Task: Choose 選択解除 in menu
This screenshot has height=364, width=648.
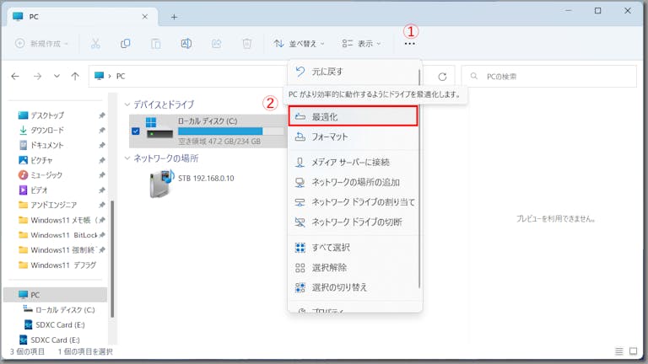Action: point(354,267)
